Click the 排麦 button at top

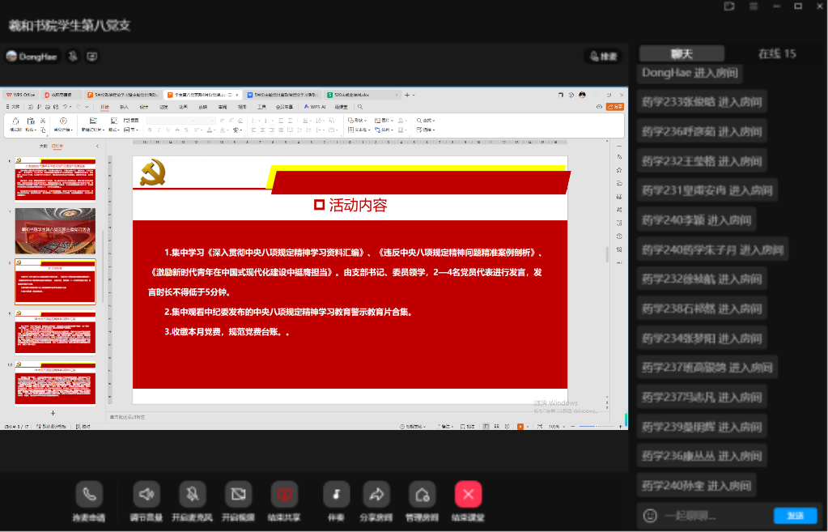601,57
